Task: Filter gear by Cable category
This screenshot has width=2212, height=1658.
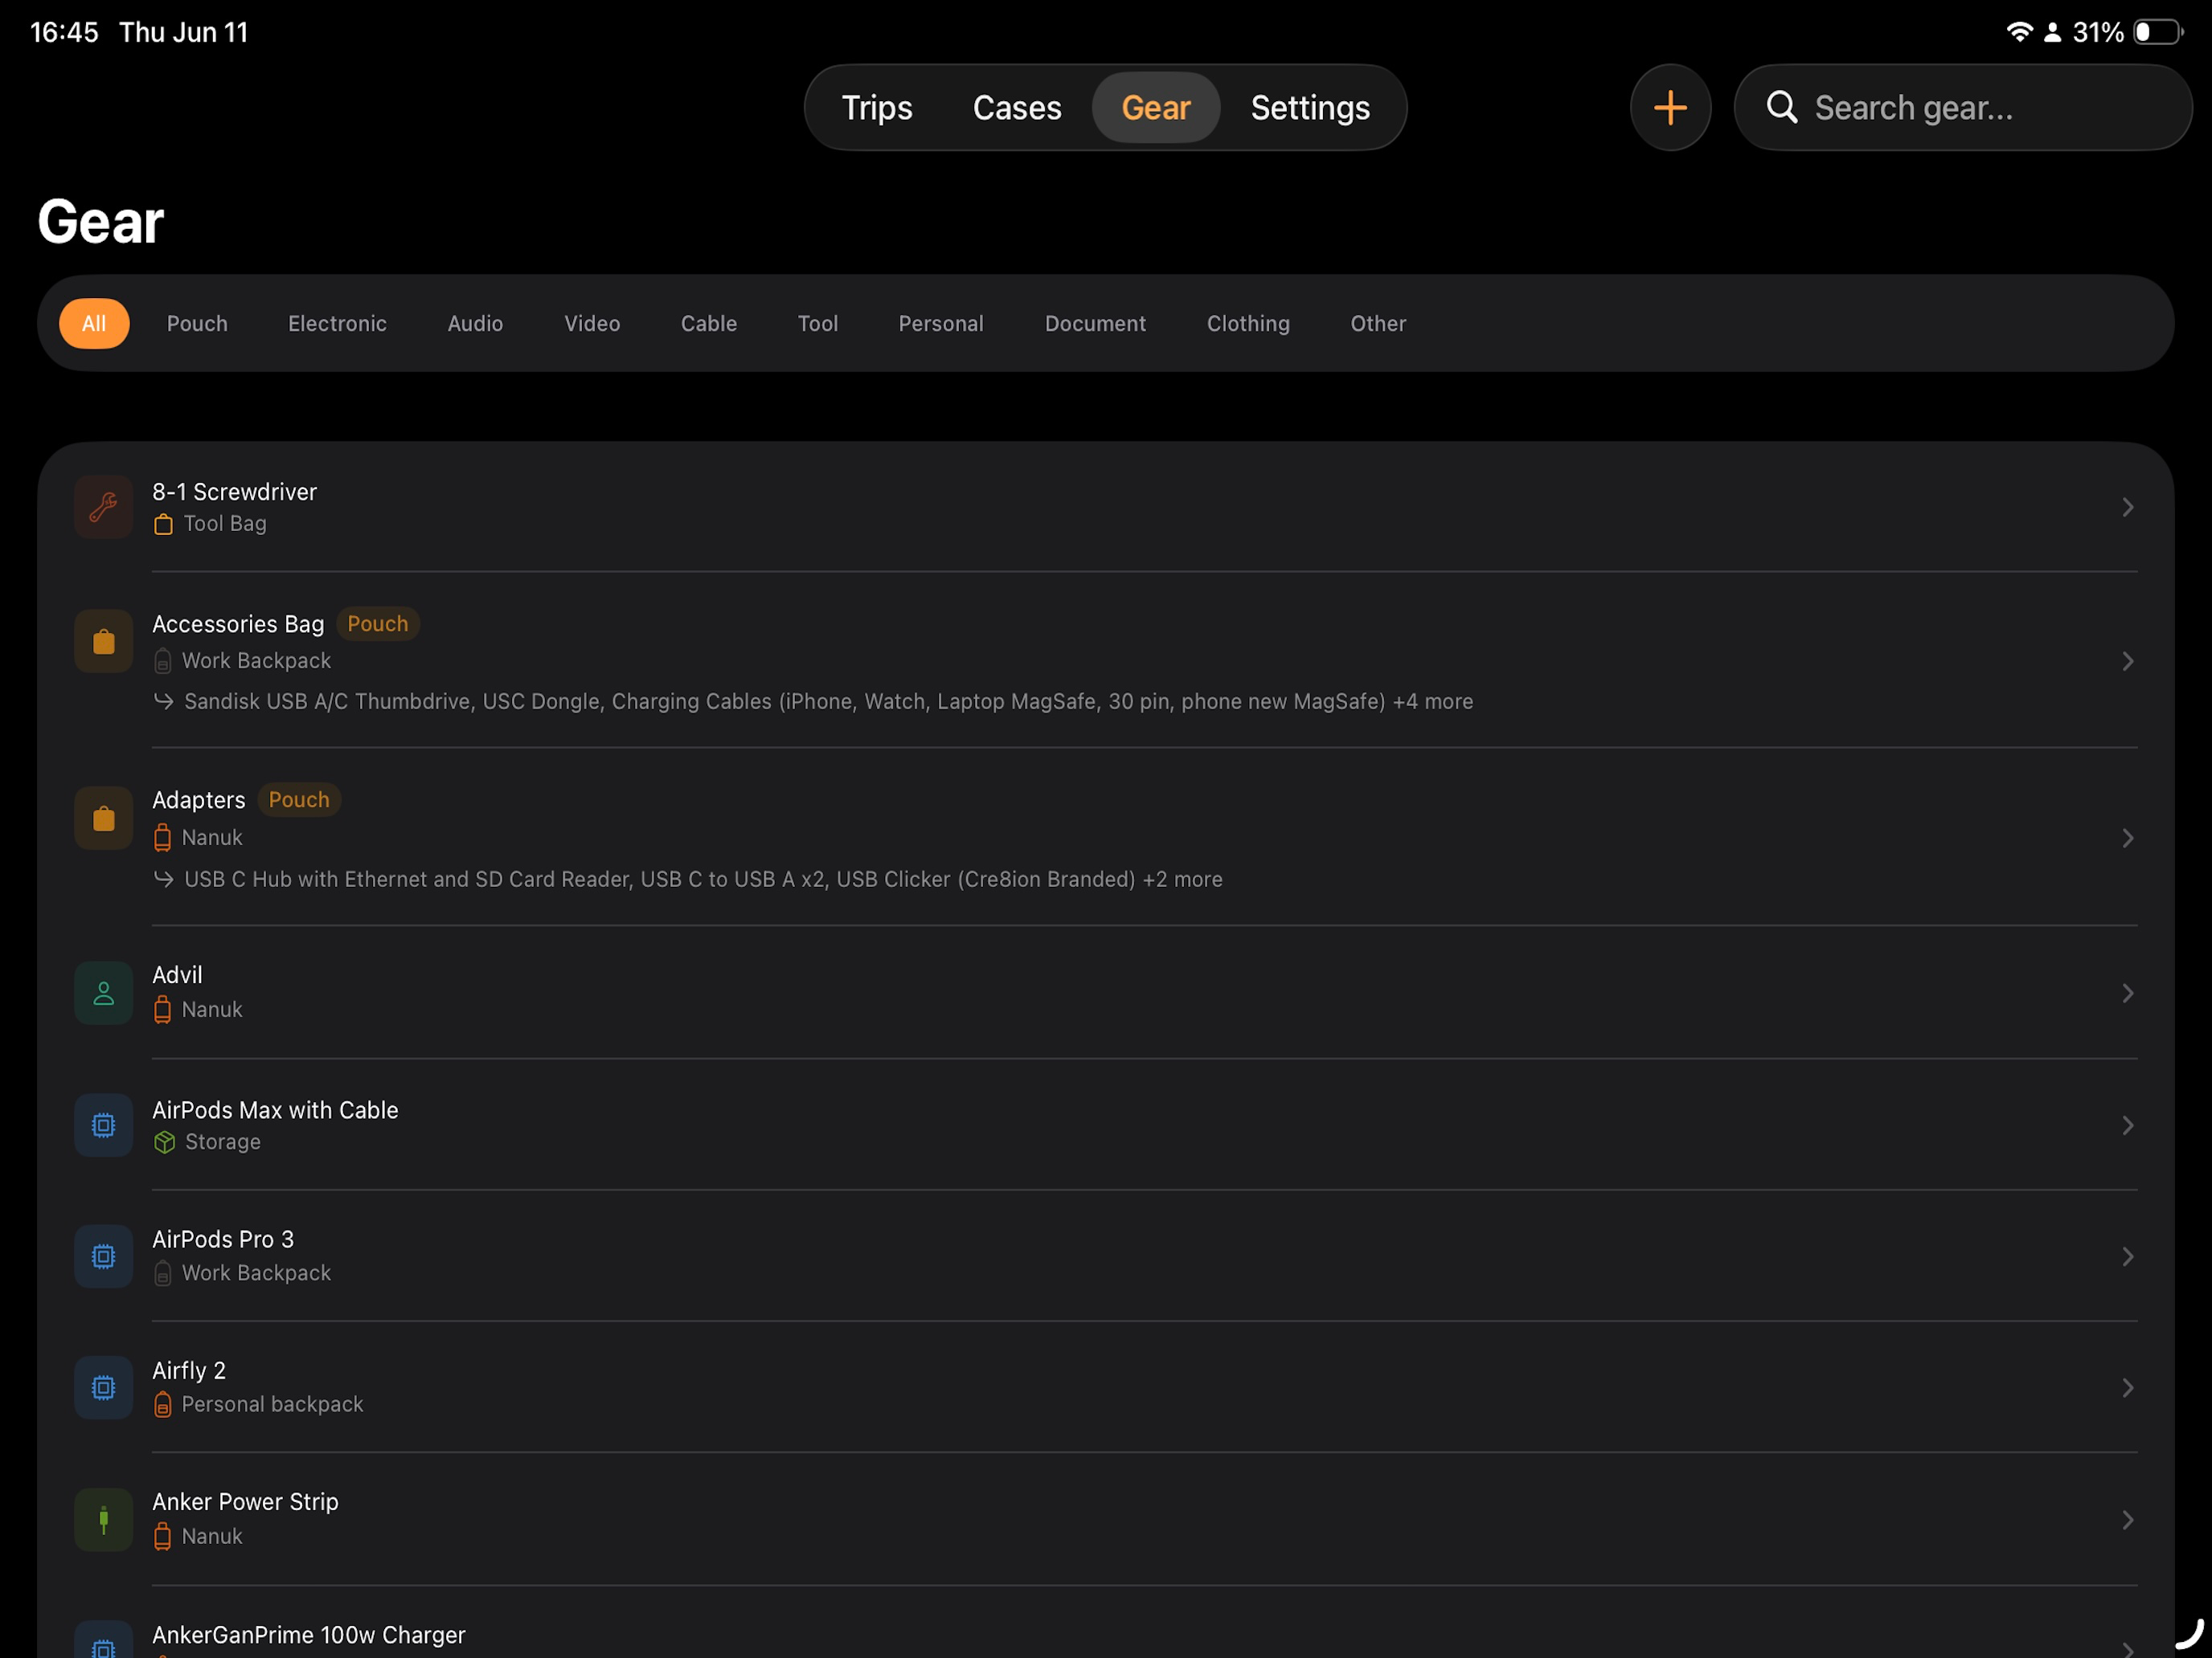Action: pos(709,324)
